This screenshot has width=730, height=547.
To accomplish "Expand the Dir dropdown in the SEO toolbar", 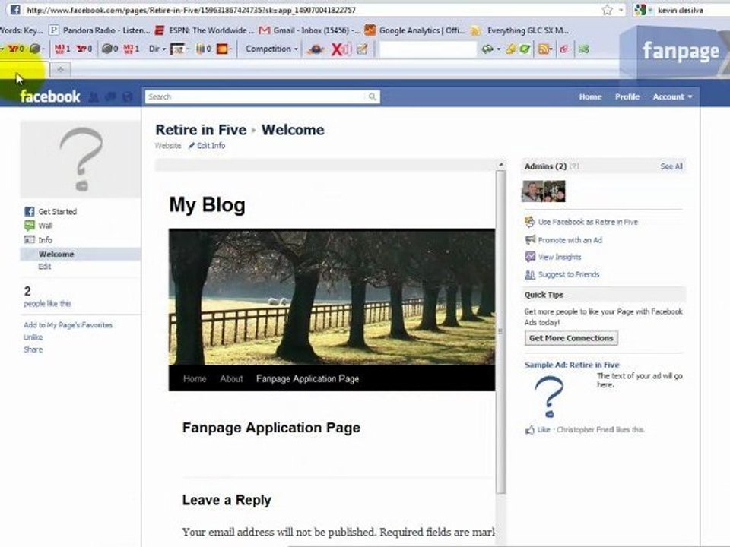I will (157, 49).
